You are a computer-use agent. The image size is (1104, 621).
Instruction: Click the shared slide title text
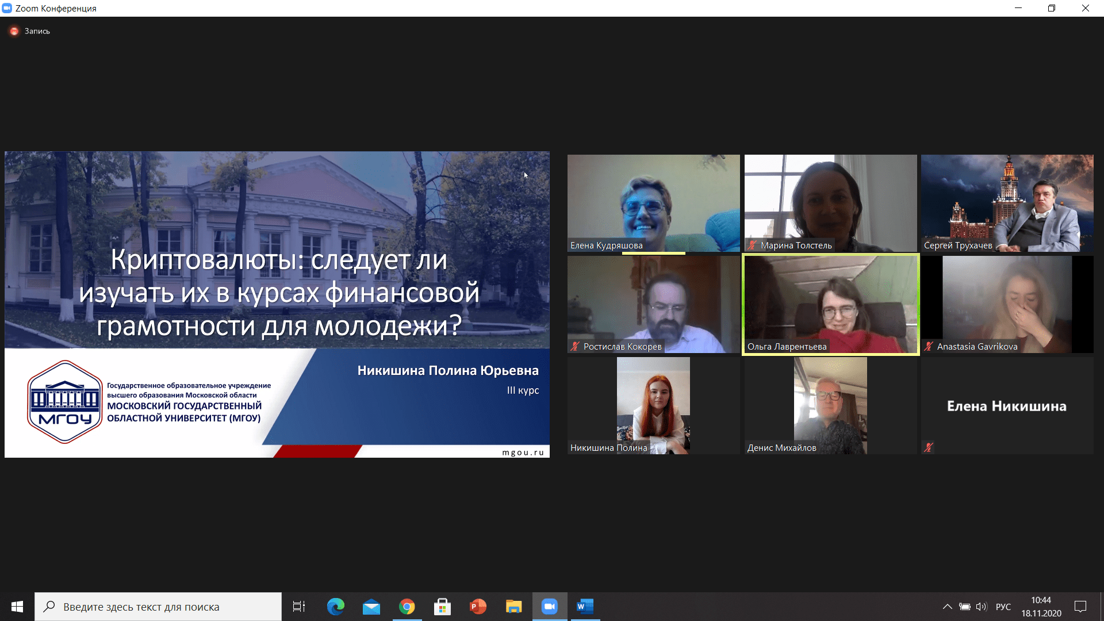click(279, 292)
